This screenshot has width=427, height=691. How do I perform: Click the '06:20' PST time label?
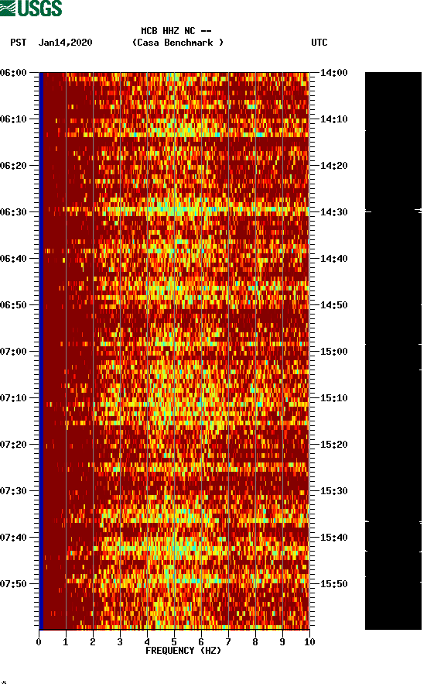(x=14, y=166)
